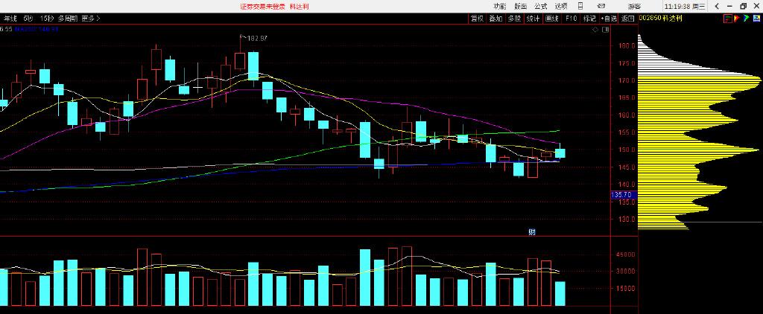The height and width of the screenshot is (314, 763).
Task: Click the 画线 drawing button
Action: (x=552, y=19)
